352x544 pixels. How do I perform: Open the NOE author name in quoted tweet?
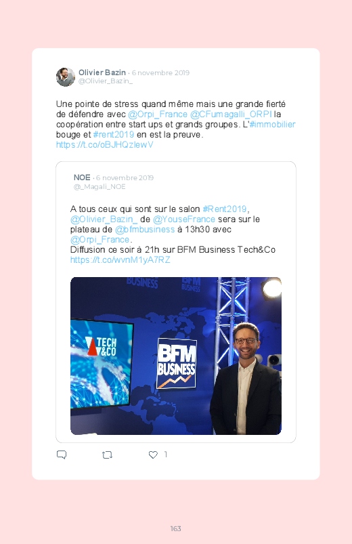(82, 177)
